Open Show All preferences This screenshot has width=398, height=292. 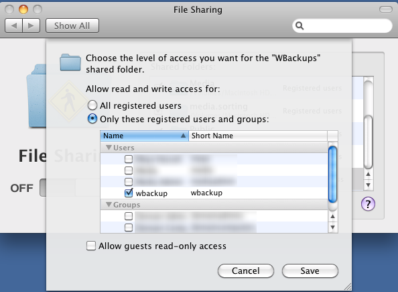[72, 26]
